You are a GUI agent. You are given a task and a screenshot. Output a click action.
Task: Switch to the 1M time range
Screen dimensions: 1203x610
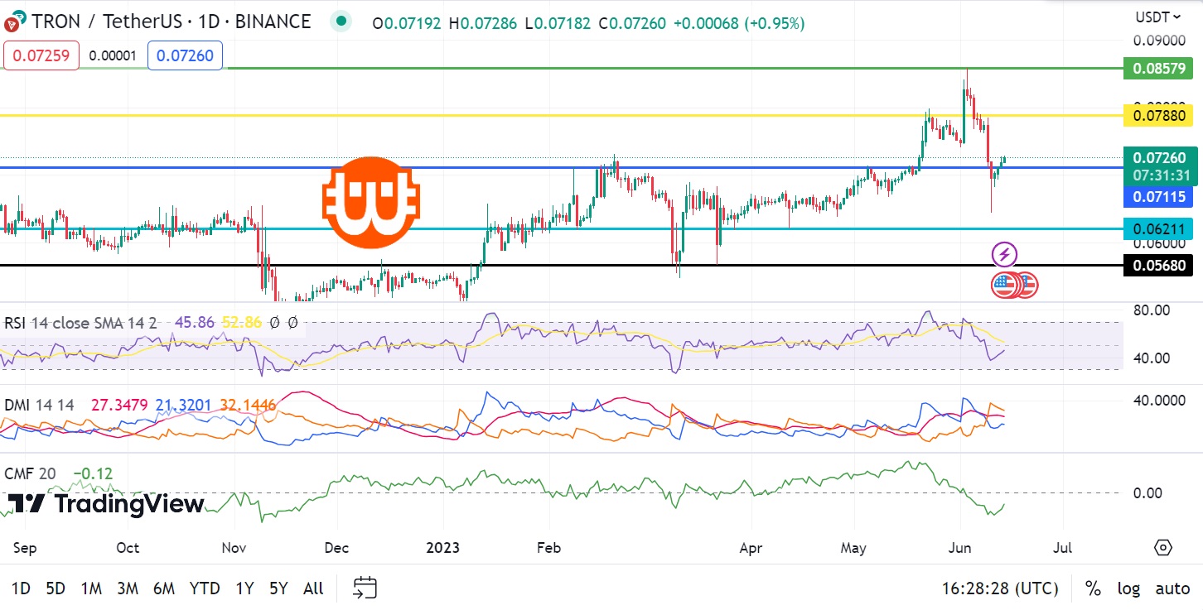91,588
